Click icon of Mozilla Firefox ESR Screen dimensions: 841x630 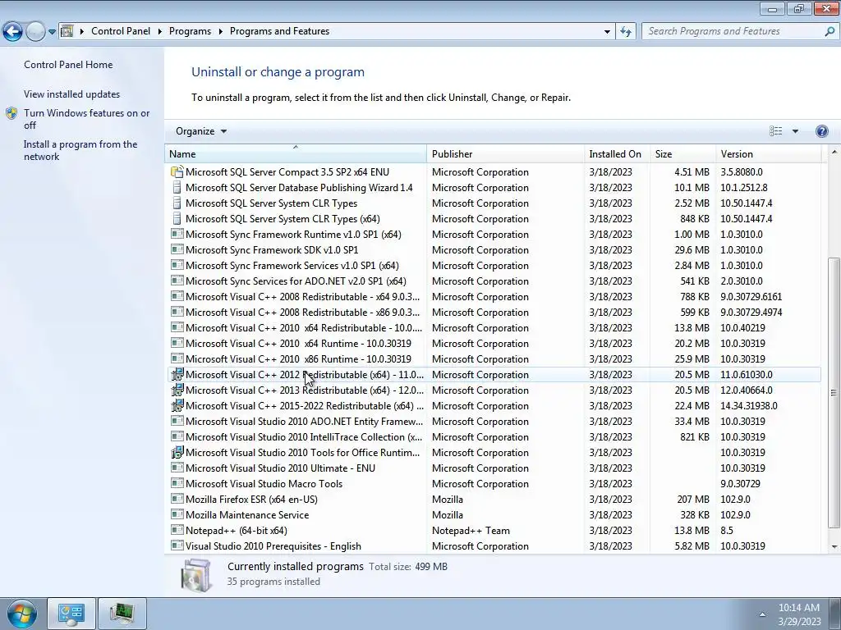(177, 499)
